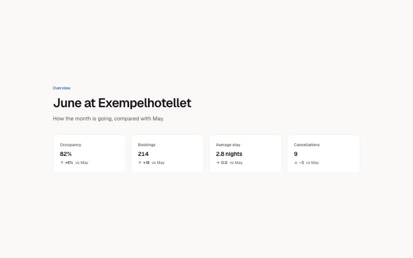Click the up arrow icon under Bookings
The width and height of the screenshot is (413, 258).
(140, 163)
